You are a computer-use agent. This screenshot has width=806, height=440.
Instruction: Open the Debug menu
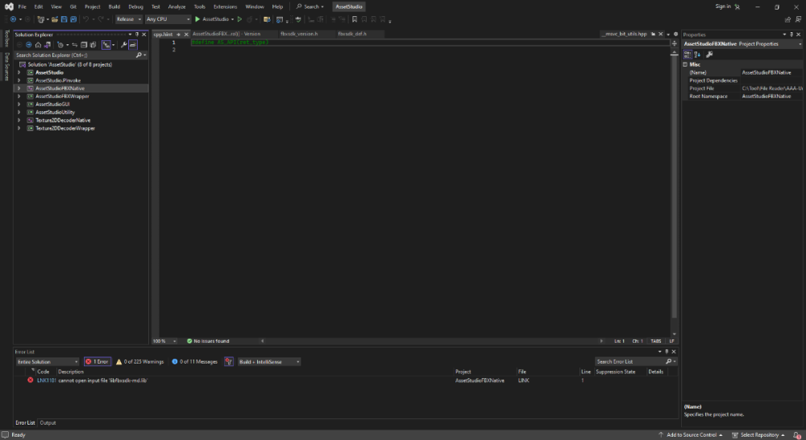coord(135,6)
